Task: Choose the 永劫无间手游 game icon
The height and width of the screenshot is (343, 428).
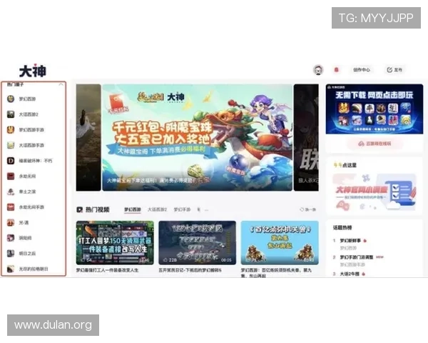Action: pos(11,207)
